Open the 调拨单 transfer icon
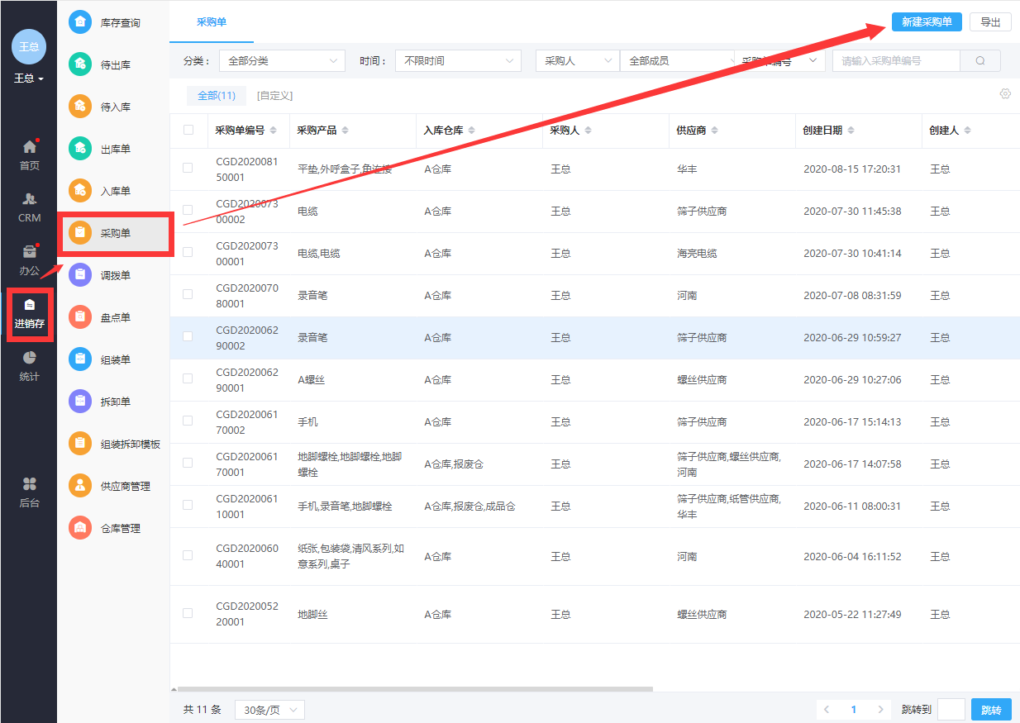The image size is (1020, 723). [x=80, y=275]
